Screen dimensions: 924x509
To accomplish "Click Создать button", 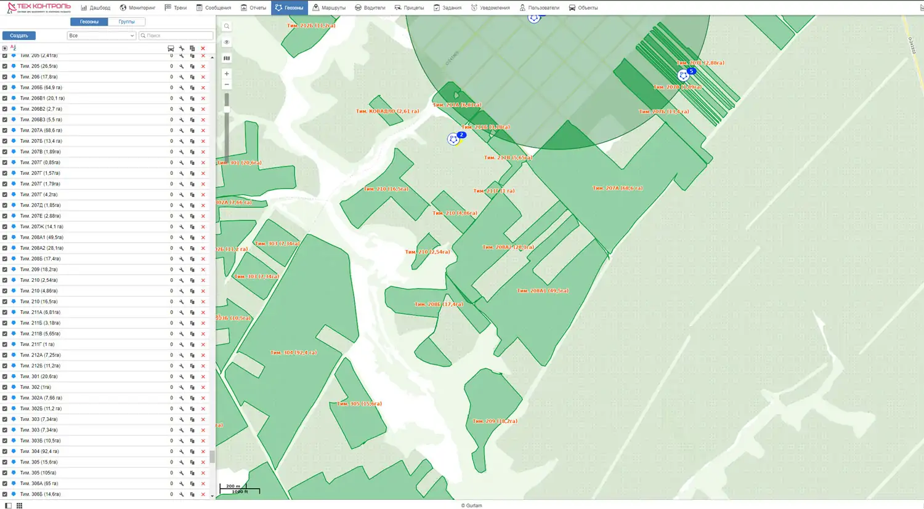I will click(x=19, y=36).
